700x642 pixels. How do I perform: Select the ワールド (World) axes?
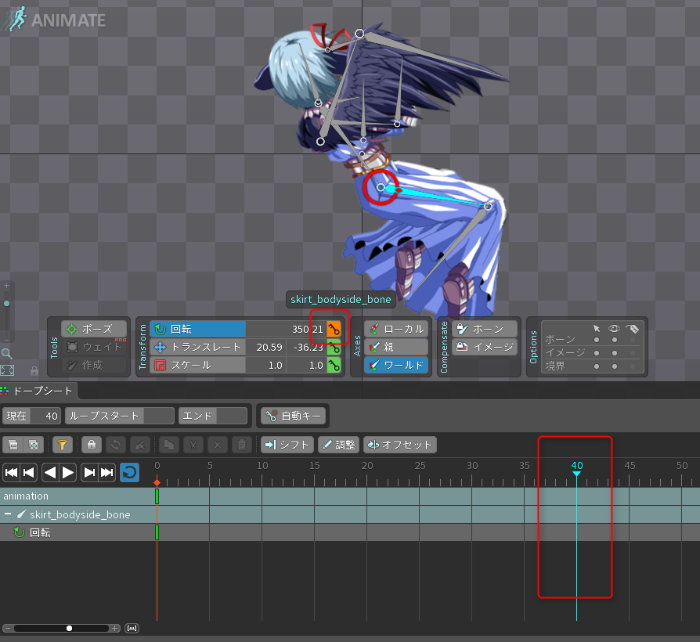point(396,365)
